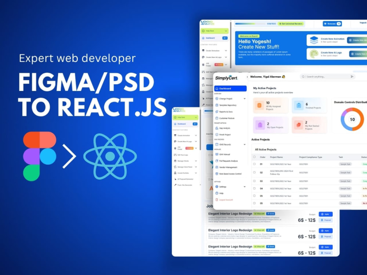Viewport: 367px width, 275px height.
Task: Click the Get Unlimited Renders button
Action: pos(291,24)
